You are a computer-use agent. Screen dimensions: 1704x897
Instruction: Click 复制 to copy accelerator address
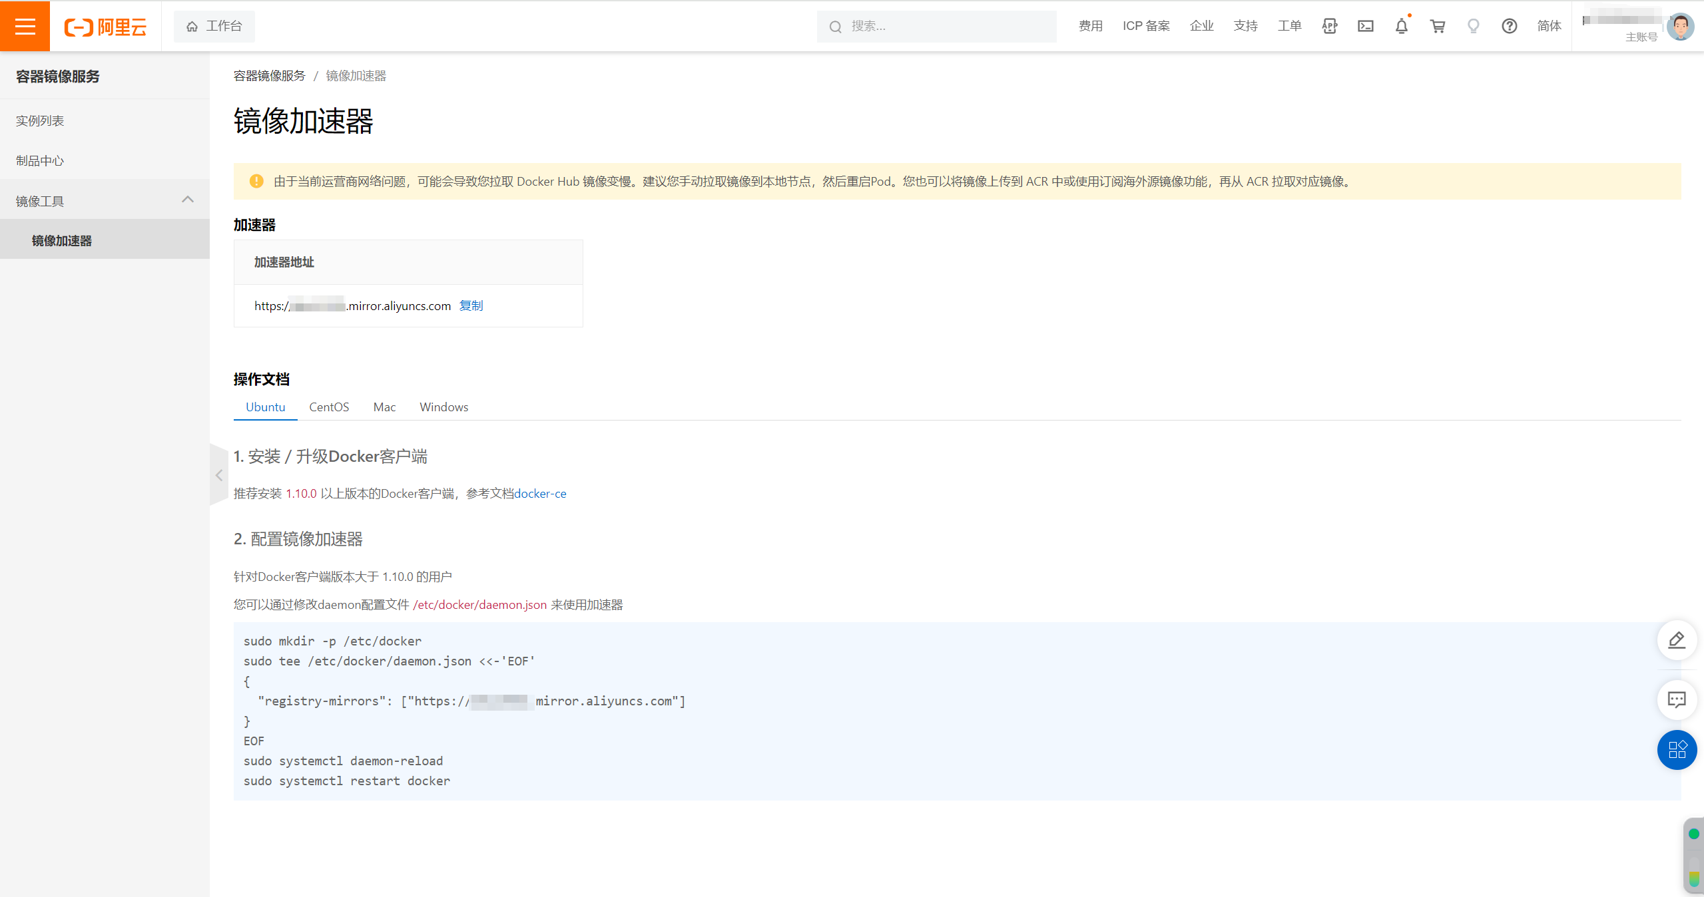click(471, 305)
